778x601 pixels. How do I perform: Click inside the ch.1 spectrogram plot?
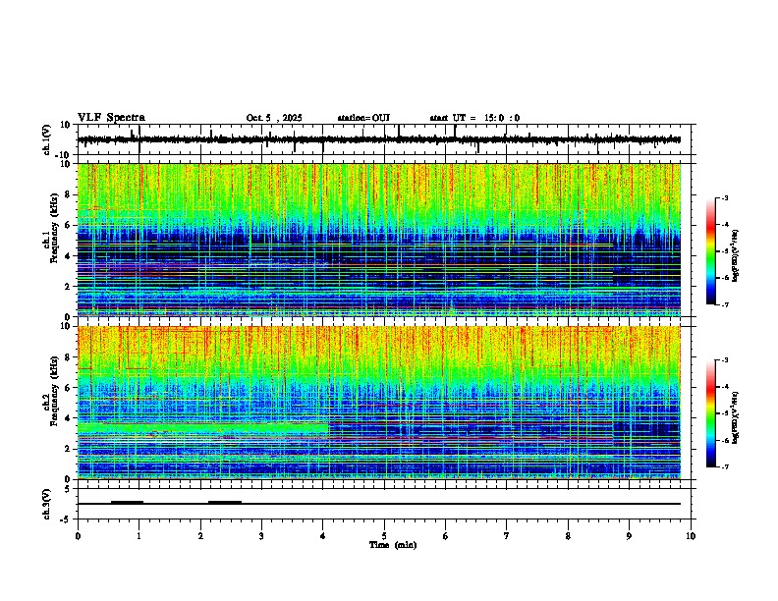tap(379, 240)
